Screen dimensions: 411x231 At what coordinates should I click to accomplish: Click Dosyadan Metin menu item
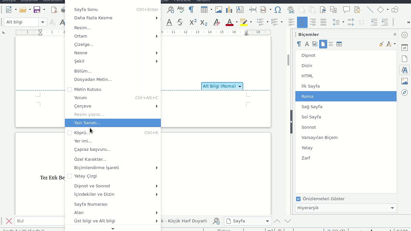pyautogui.click(x=113, y=79)
